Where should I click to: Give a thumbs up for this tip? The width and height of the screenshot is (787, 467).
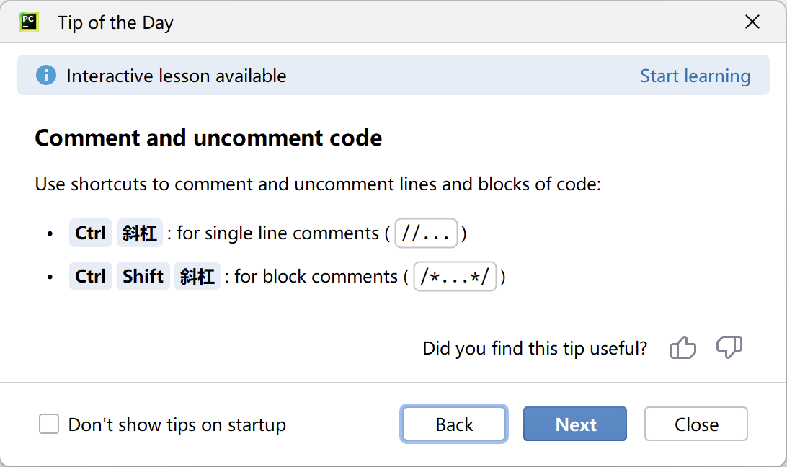pyautogui.click(x=682, y=348)
